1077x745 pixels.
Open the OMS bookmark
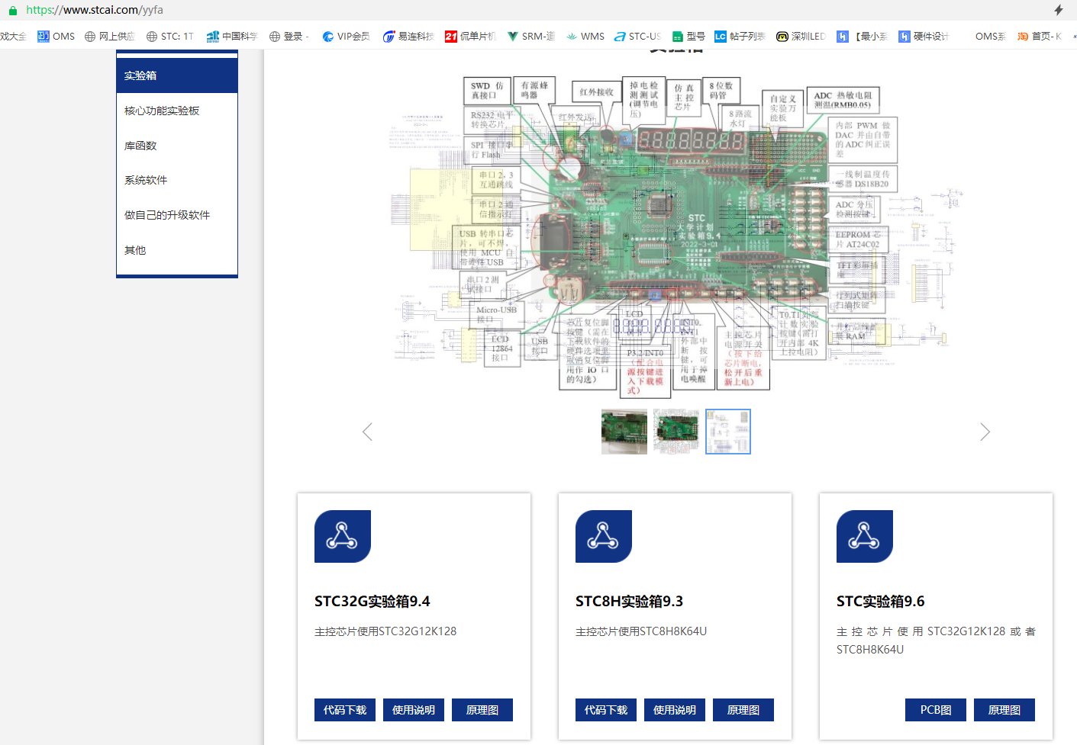click(56, 36)
